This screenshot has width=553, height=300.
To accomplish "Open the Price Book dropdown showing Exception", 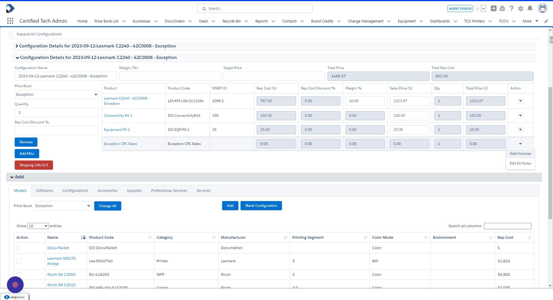I will [56, 94].
